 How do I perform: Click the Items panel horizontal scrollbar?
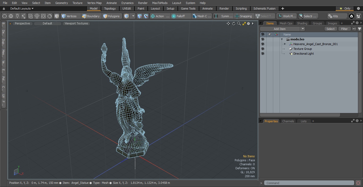pos(300,115)
